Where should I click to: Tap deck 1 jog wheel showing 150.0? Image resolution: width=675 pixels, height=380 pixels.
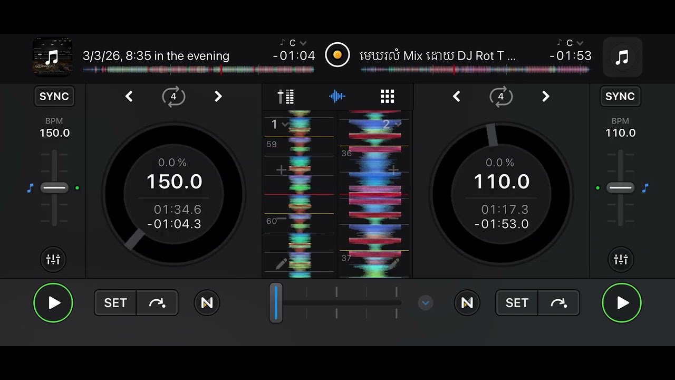click(174, 194)
